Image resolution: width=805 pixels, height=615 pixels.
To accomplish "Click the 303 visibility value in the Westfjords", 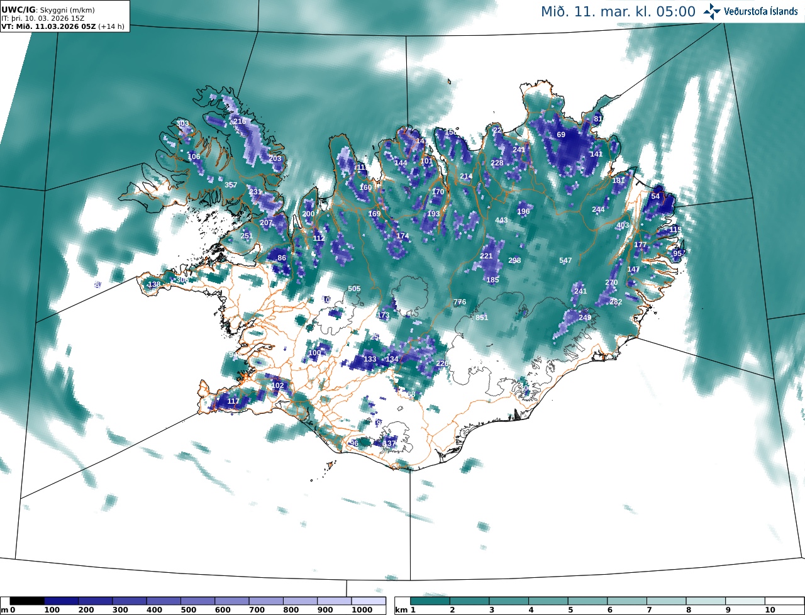I will pos(182,123).
